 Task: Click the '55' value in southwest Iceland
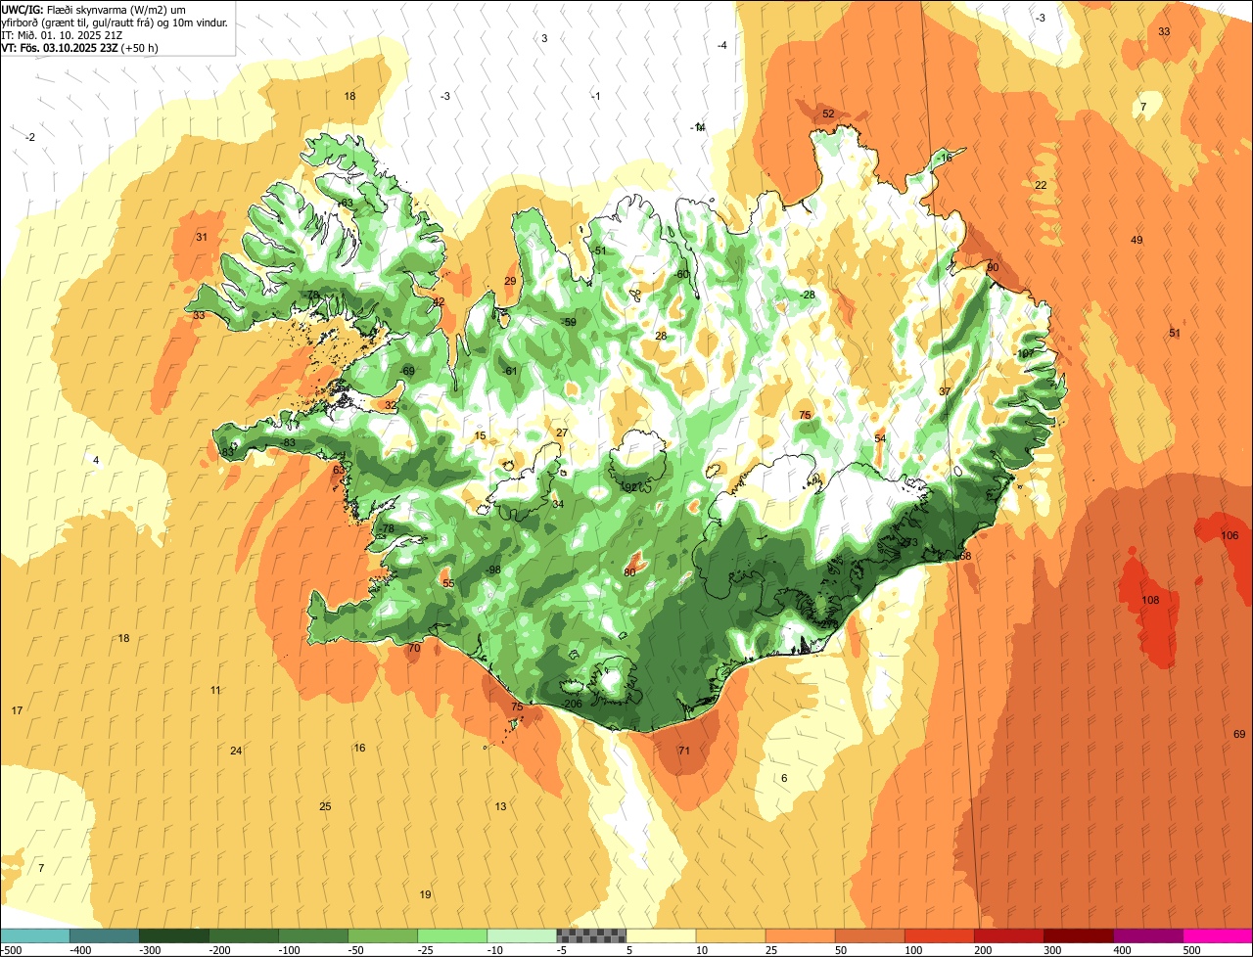pyautogui.click(x=448, y=583)
